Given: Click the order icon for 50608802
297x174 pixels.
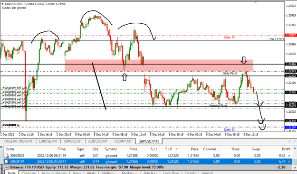Looking at the screenshot, I should click(x=7, y=156).
